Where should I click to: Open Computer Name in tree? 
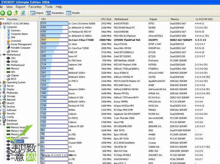(19, 34)
